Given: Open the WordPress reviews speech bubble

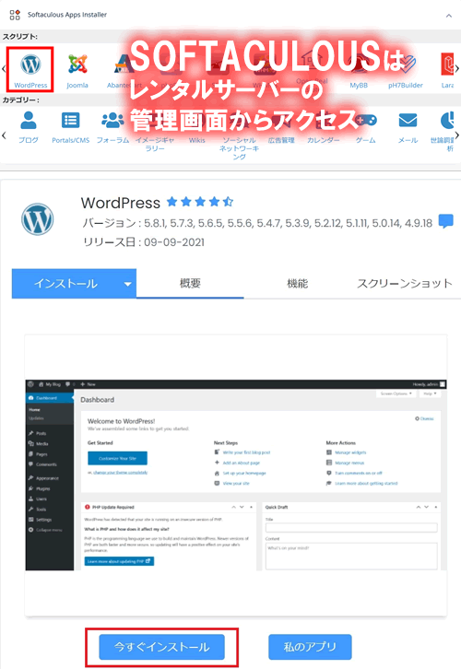Looking at the screenshot, I should 446,221.
